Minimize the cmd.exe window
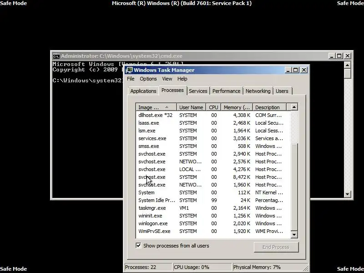The width and height of the screenshot is (364, 273). tap(332, 56)
